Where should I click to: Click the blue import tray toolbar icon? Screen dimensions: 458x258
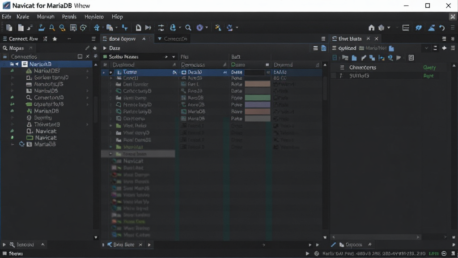(41, 27)
